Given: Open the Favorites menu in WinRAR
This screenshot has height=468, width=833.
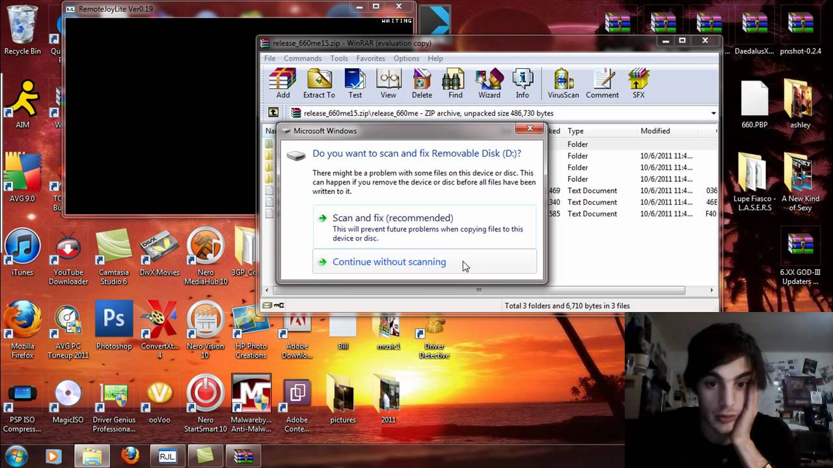Looking at the screenshot, I should point(370,58).
